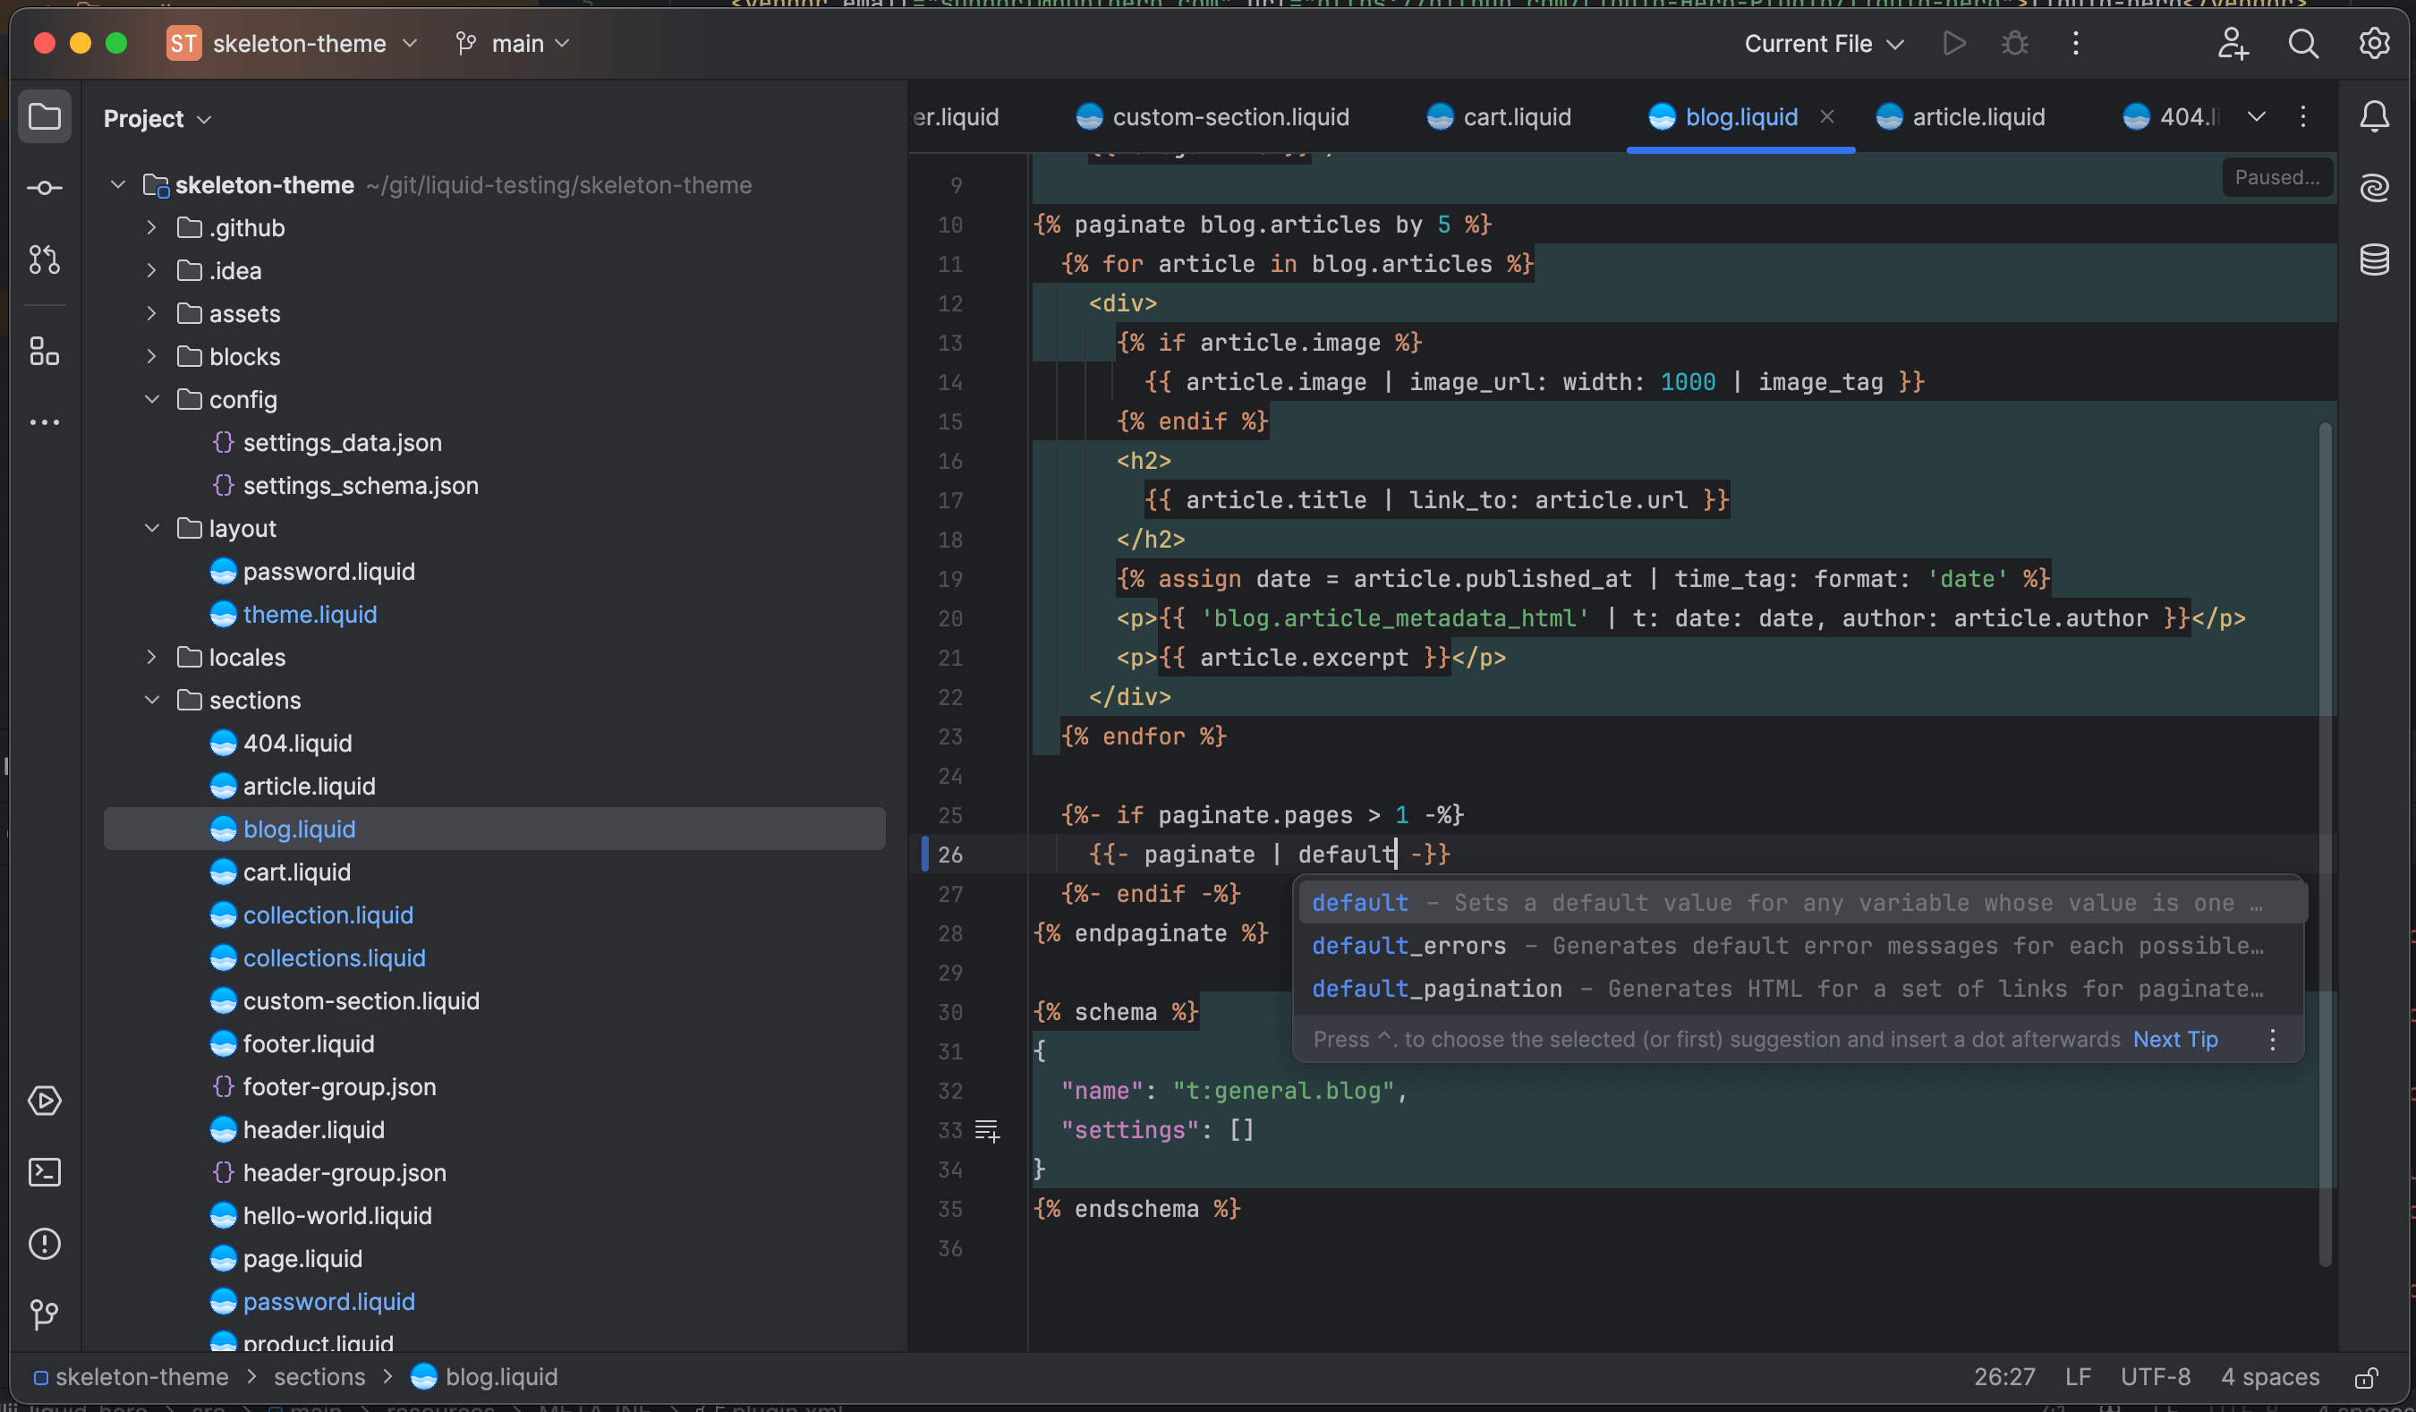Screen dimensions: 2416x1412
Task: Open the Current File run configuration dropdown
Action: (x=1823, y=44)
